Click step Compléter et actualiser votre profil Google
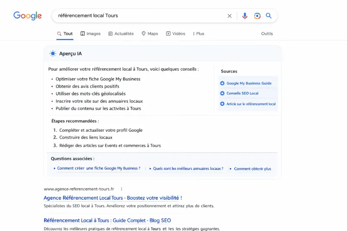This screenshot has width=347, height=231. point(101,130)
